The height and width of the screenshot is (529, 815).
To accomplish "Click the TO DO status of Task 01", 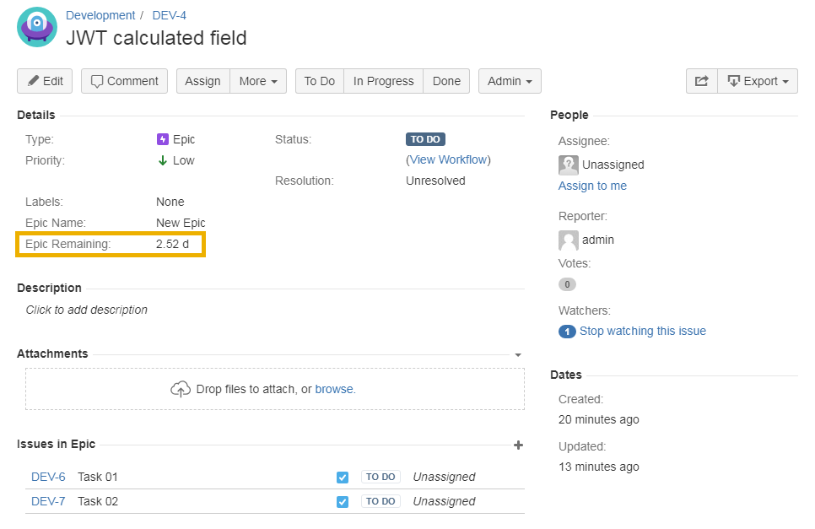I will (381, 477).
